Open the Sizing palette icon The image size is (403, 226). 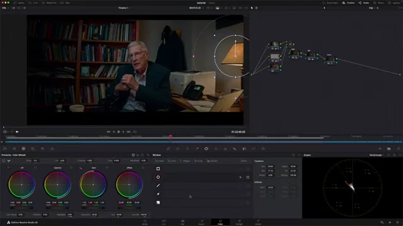click(x=254, y=149)
